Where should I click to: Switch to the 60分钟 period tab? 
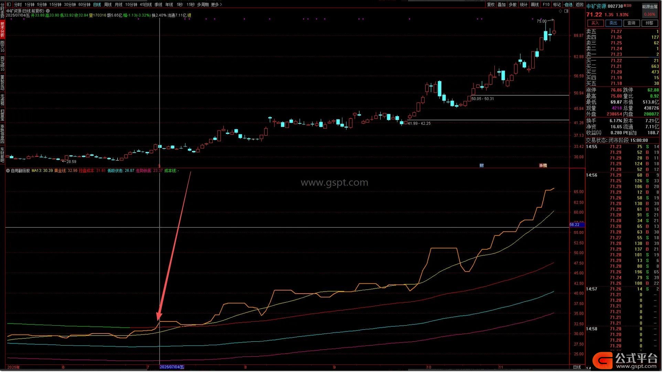pyautogui.click(x=84, y=4)
